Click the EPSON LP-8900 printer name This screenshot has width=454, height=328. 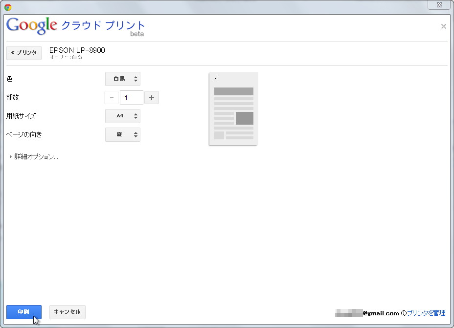point(76,50)
